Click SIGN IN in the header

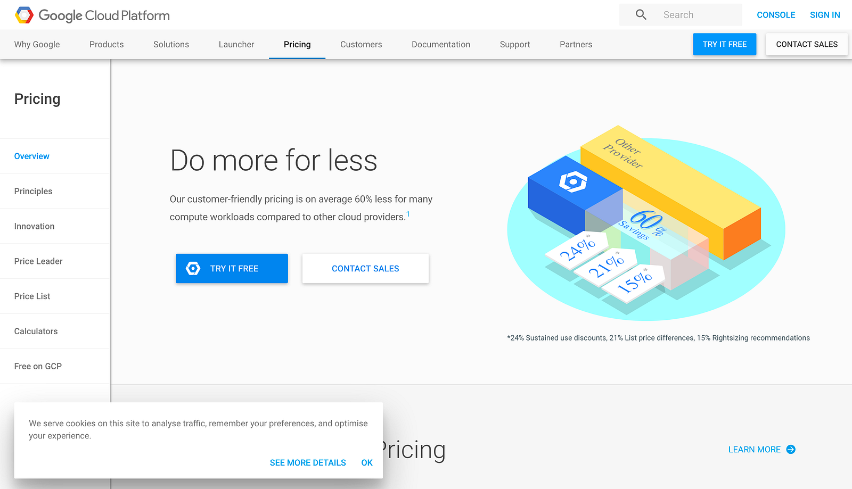coord(825,15)
